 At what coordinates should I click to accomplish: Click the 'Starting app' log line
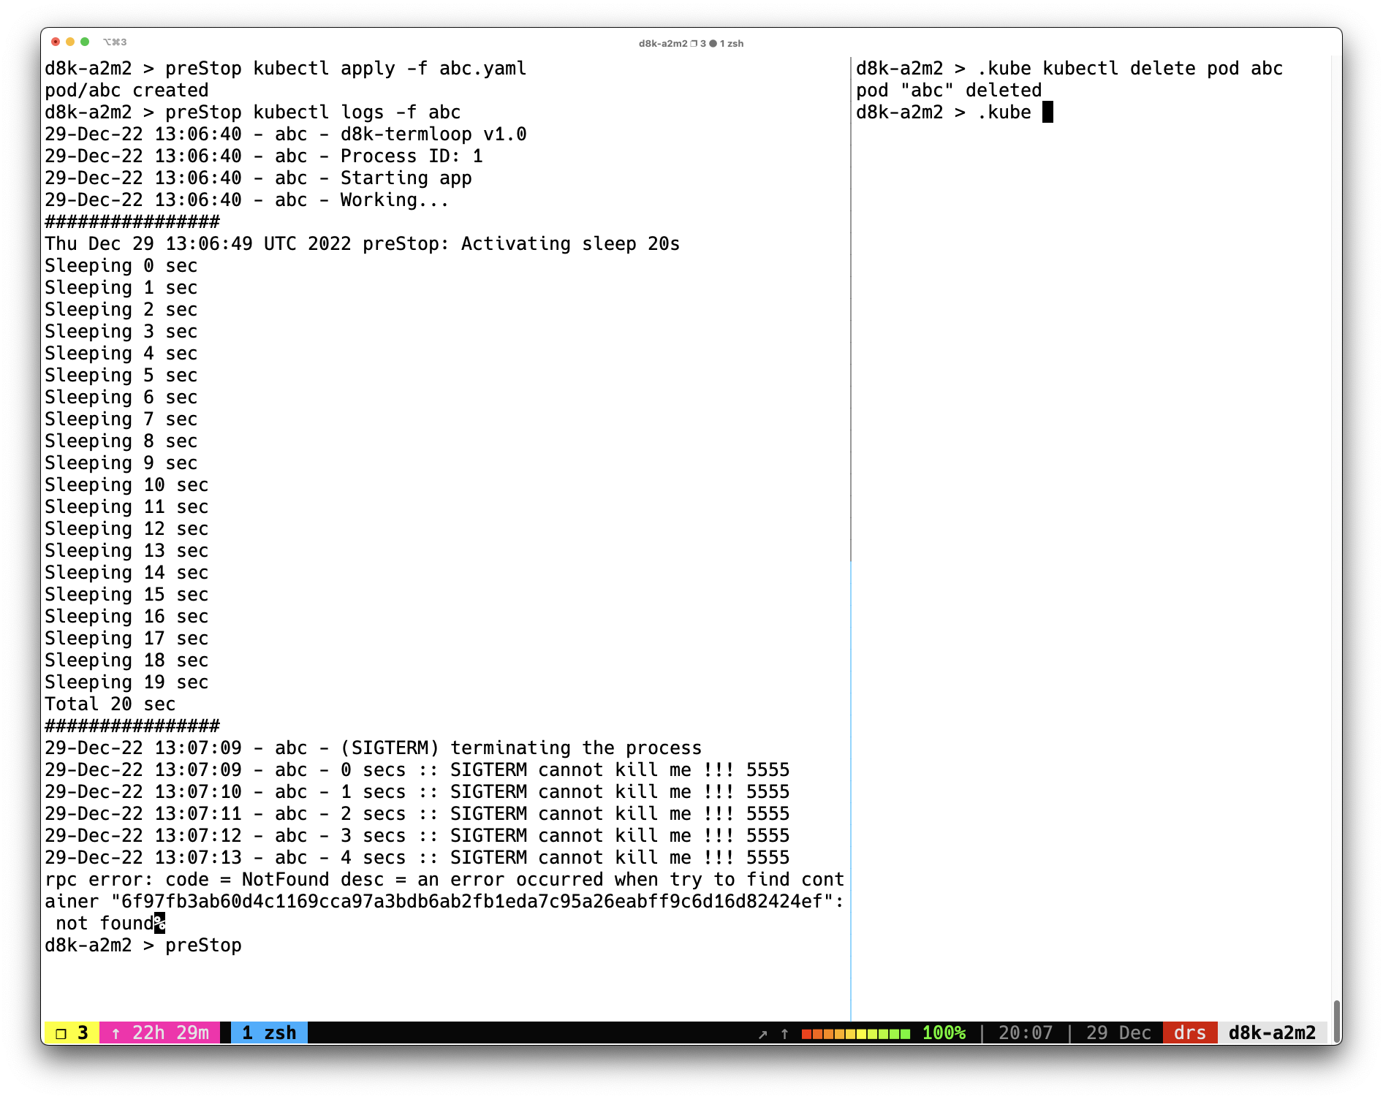pyautogui.click(x=258, y=178)
